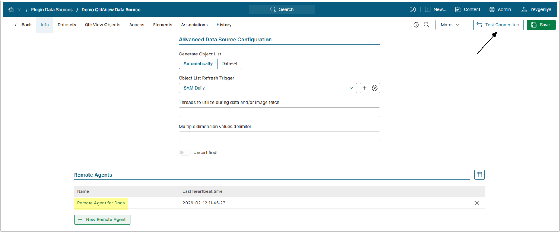This screenshot has height=232, width=560.
Task: Select Automatically for Generate Object List
Action: pos(198,64)
